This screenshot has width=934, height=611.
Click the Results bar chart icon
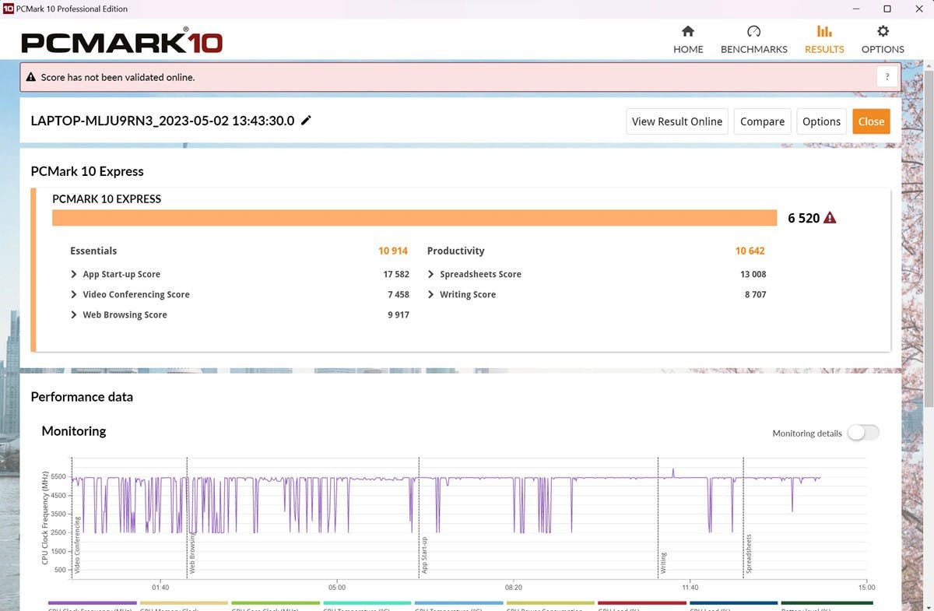click(x=823, y=32)
